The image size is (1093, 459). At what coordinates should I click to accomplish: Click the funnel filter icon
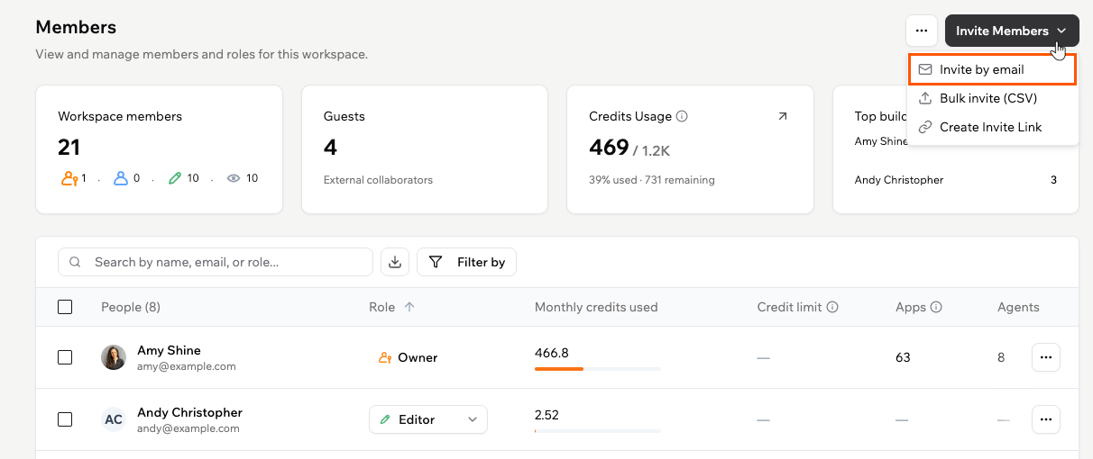click(436, 262)
